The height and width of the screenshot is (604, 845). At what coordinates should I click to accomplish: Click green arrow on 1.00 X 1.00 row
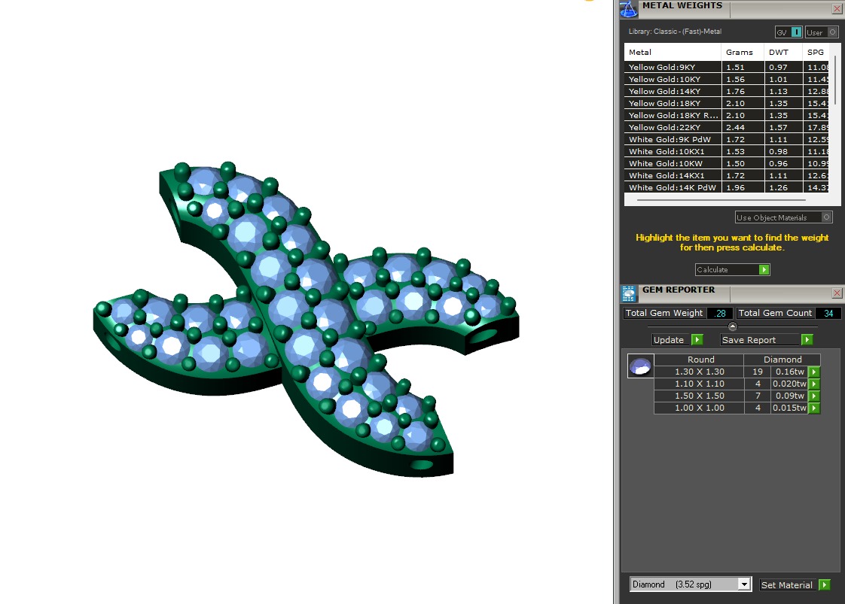[x=814, y=408]
